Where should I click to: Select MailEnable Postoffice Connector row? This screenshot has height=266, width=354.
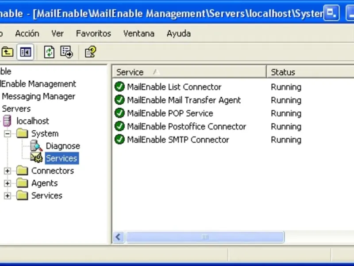tap(186, 126)
